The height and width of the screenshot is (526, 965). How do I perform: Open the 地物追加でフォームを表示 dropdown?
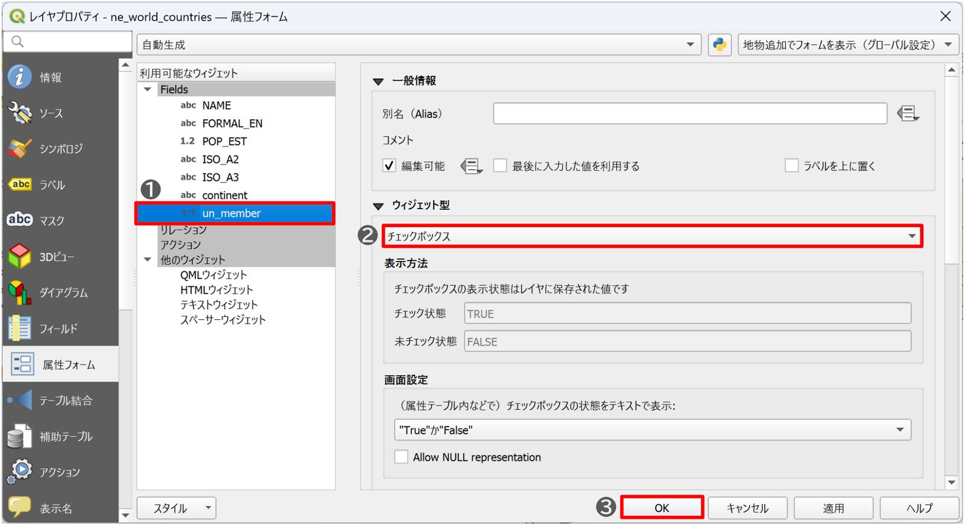point(848,45)
